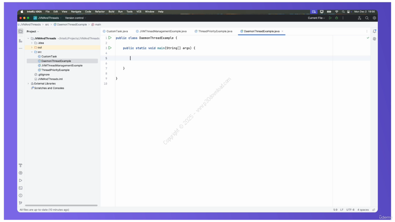
Task: Switch to JVMThreadManagementExample.java tab
Action: click(161, 31)
